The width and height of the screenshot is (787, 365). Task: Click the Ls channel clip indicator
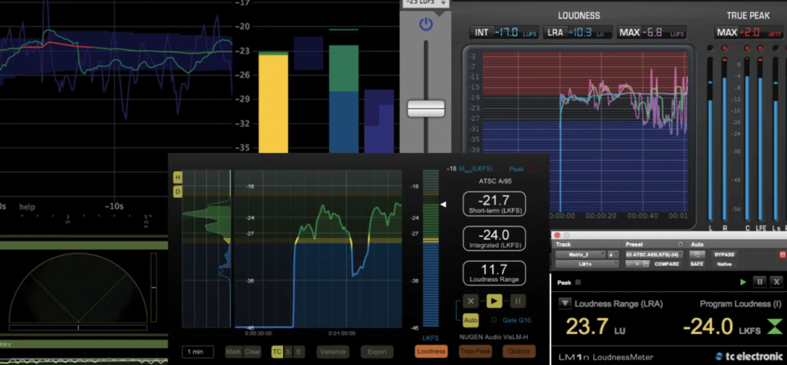[x=775, y=48]
